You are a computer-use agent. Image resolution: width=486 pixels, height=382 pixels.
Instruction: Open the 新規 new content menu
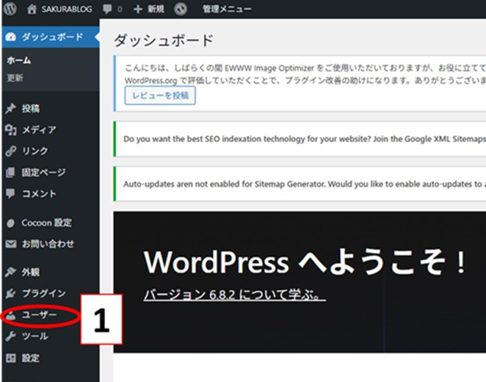coord(156,9)
